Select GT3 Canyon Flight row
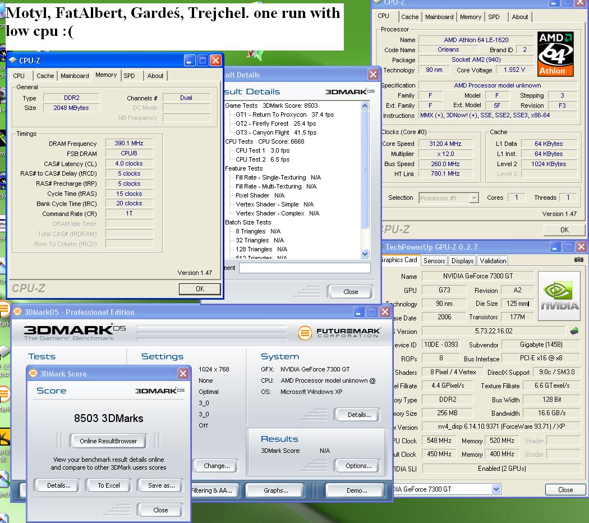The image size is (589, 523). (x=276, y=132)
